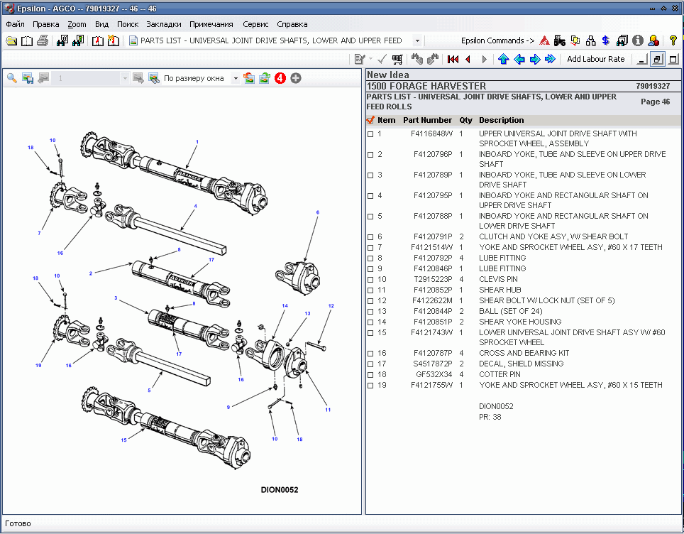Open the 'По размеру окна' zoom dropdown
The width and height of the screenshot is (684, 534).
tap(236, 78)
